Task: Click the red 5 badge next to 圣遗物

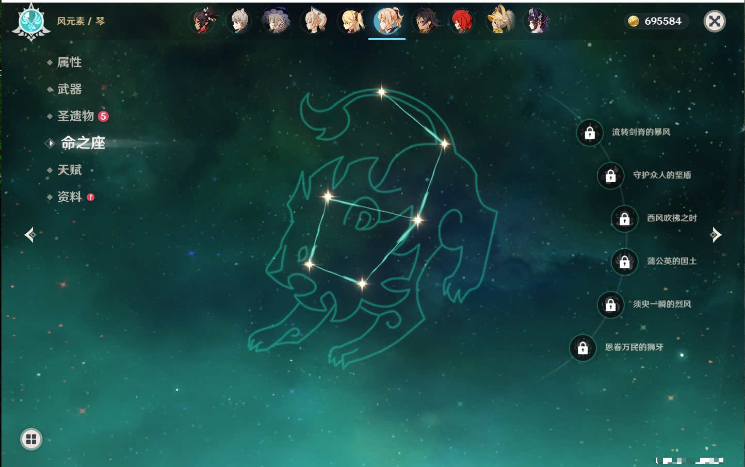Action: 103,116
